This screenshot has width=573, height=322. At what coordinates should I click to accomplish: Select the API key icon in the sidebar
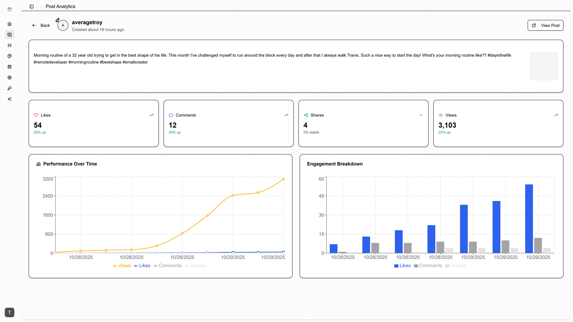coord(10,88)
